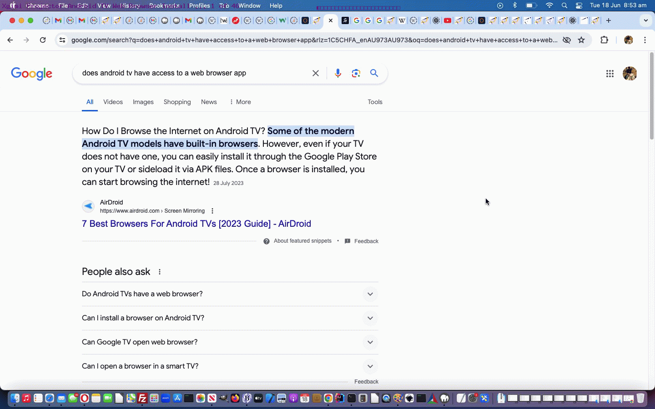Click the Google logo

click(x=32, y=74)
